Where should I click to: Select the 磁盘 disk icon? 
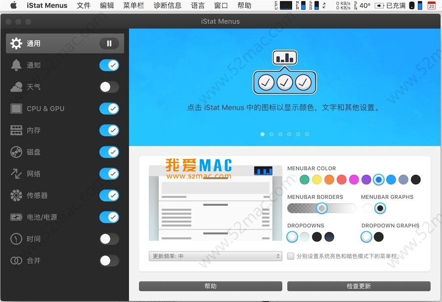pyautogui.click(x=16, y=152)
